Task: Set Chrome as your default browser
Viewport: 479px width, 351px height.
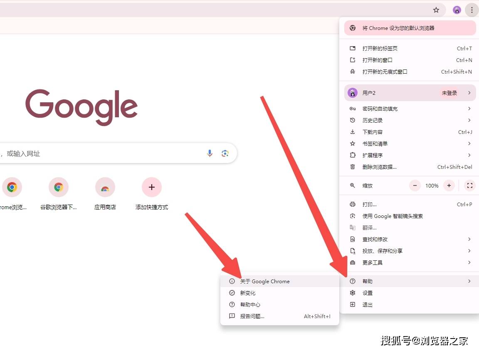Action: [x=410, y=28]
